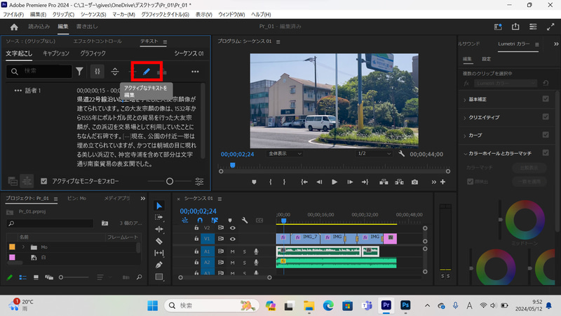Screen dimensions: 561x316
Task: Open the シーケンス(S) menu
Action: click(93, 14)
